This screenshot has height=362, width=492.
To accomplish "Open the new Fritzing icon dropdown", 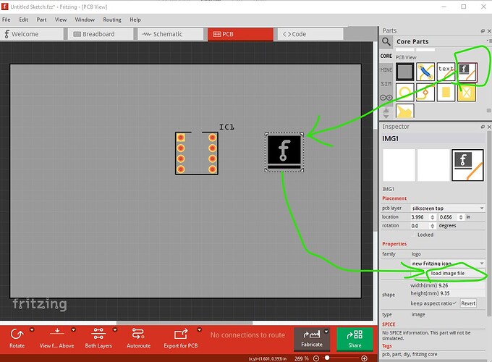I will click(x=448, y=263).
